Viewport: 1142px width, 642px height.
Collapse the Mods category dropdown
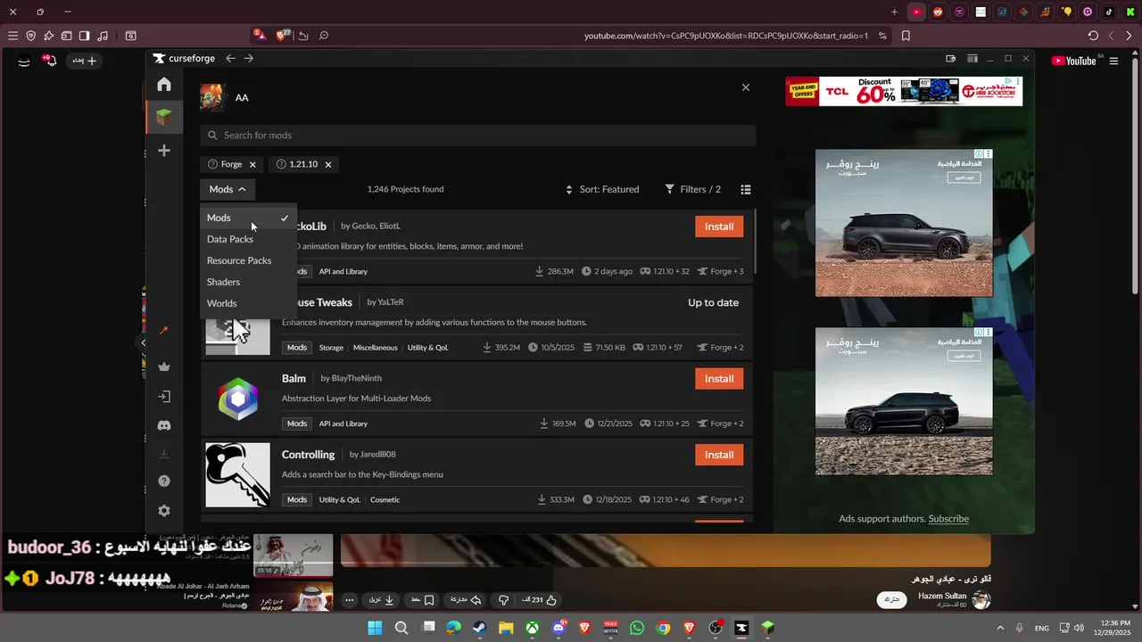[228, 189]
